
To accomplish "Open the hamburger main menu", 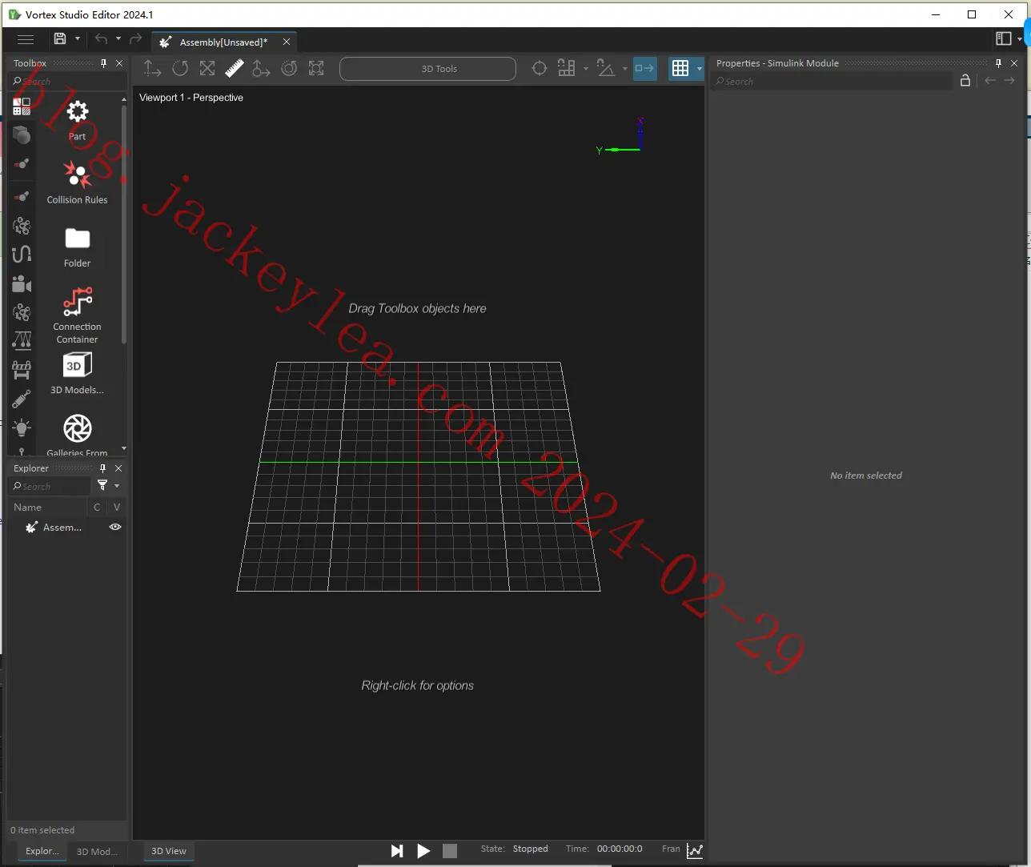I will [x=26, y=39].
